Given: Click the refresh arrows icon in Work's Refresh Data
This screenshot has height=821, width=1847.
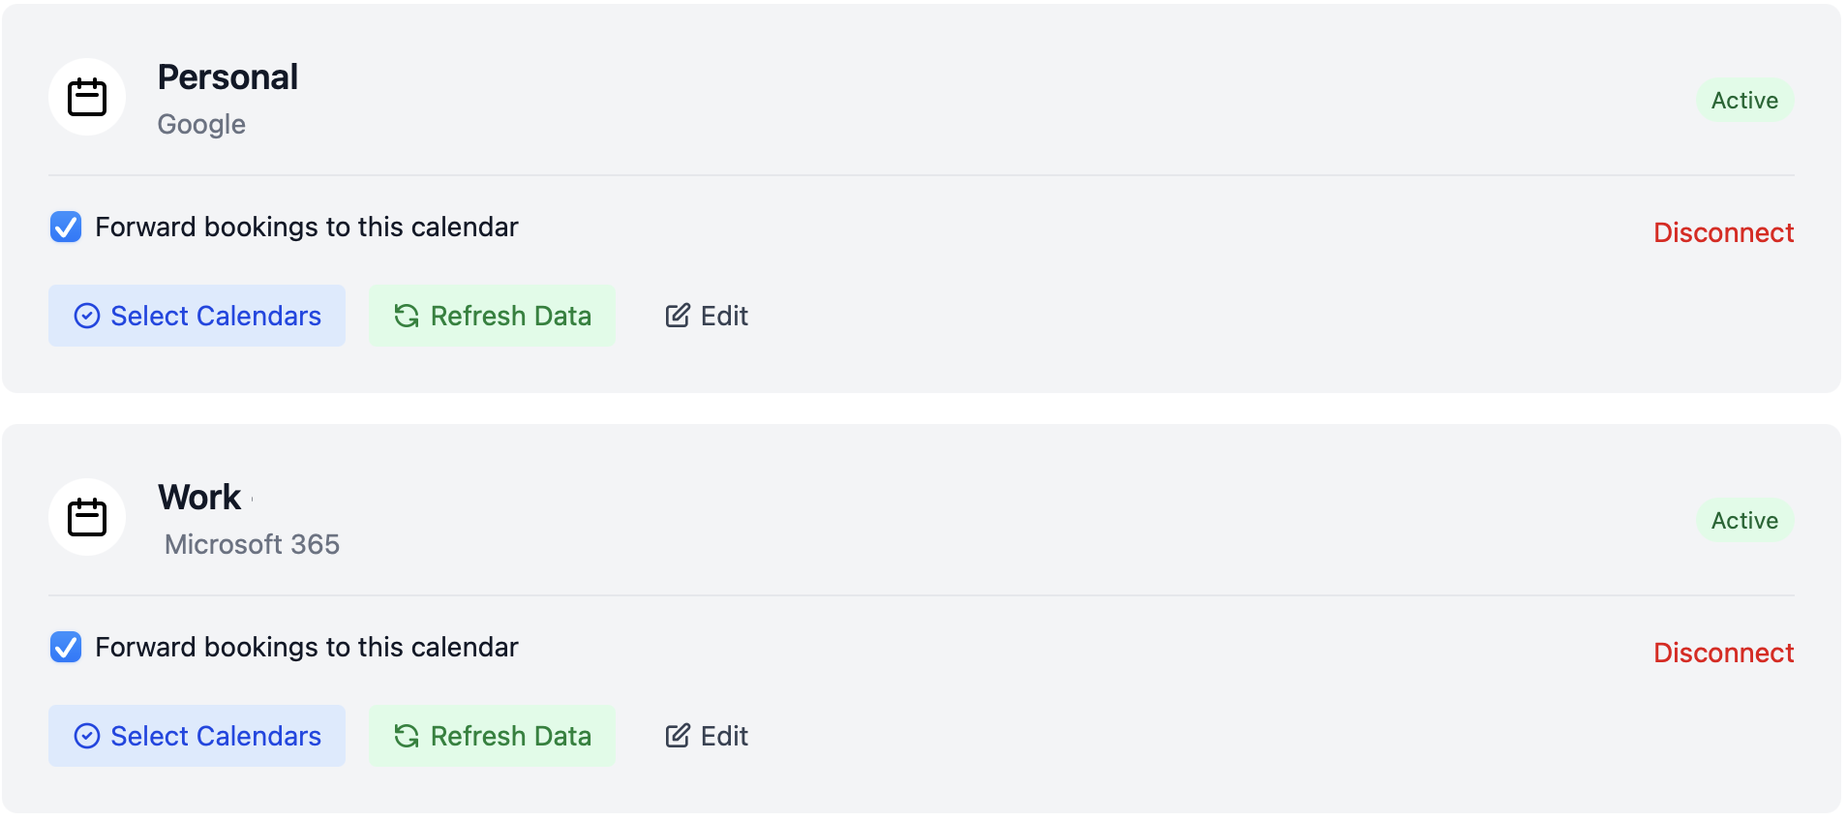Looking at the screenshot, I should coord(407,737).
